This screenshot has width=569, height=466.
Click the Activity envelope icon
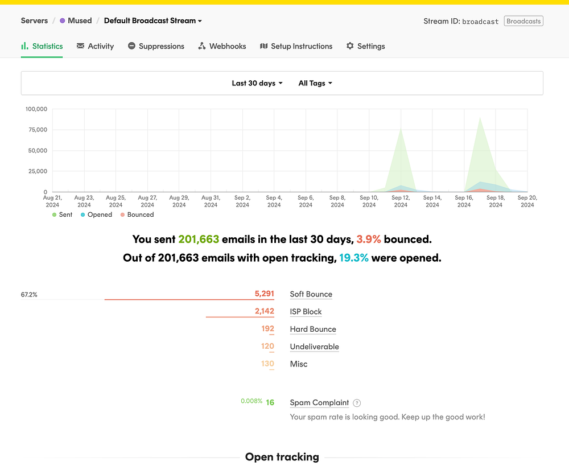coord(81,46)
